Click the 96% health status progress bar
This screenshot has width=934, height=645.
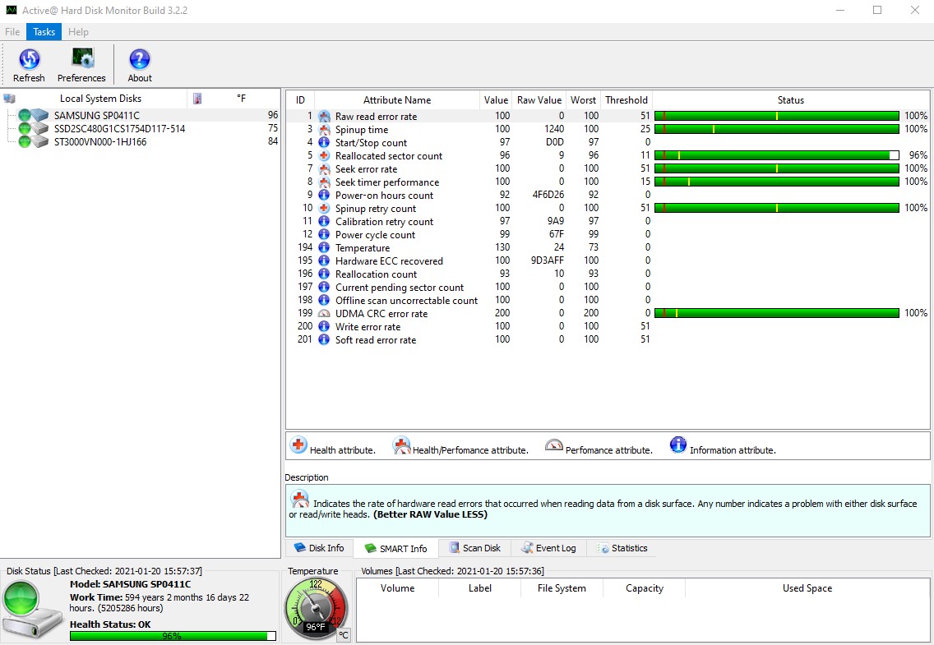pyautogui.click(x=173, y=636)
